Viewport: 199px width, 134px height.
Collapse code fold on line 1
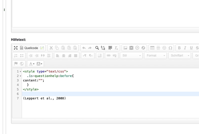[20, 71]
